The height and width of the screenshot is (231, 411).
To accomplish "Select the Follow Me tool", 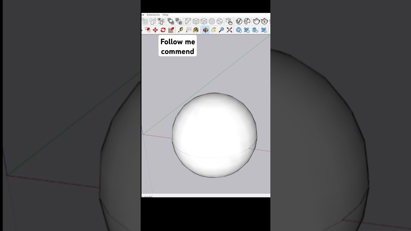I will click(147, 30).
